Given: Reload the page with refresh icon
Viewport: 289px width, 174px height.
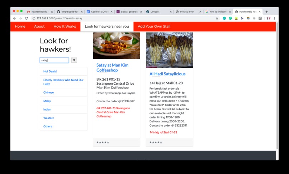Looking at the screenshot, I should click(x=27, y=18).
